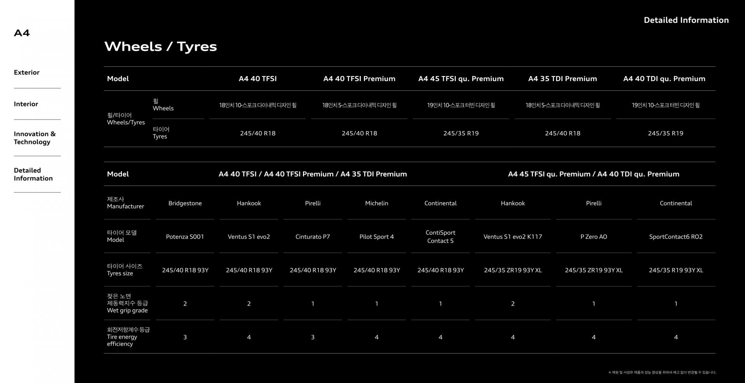
Task: Click the Detailed Information heading at top right
Action: coord(686,20)
